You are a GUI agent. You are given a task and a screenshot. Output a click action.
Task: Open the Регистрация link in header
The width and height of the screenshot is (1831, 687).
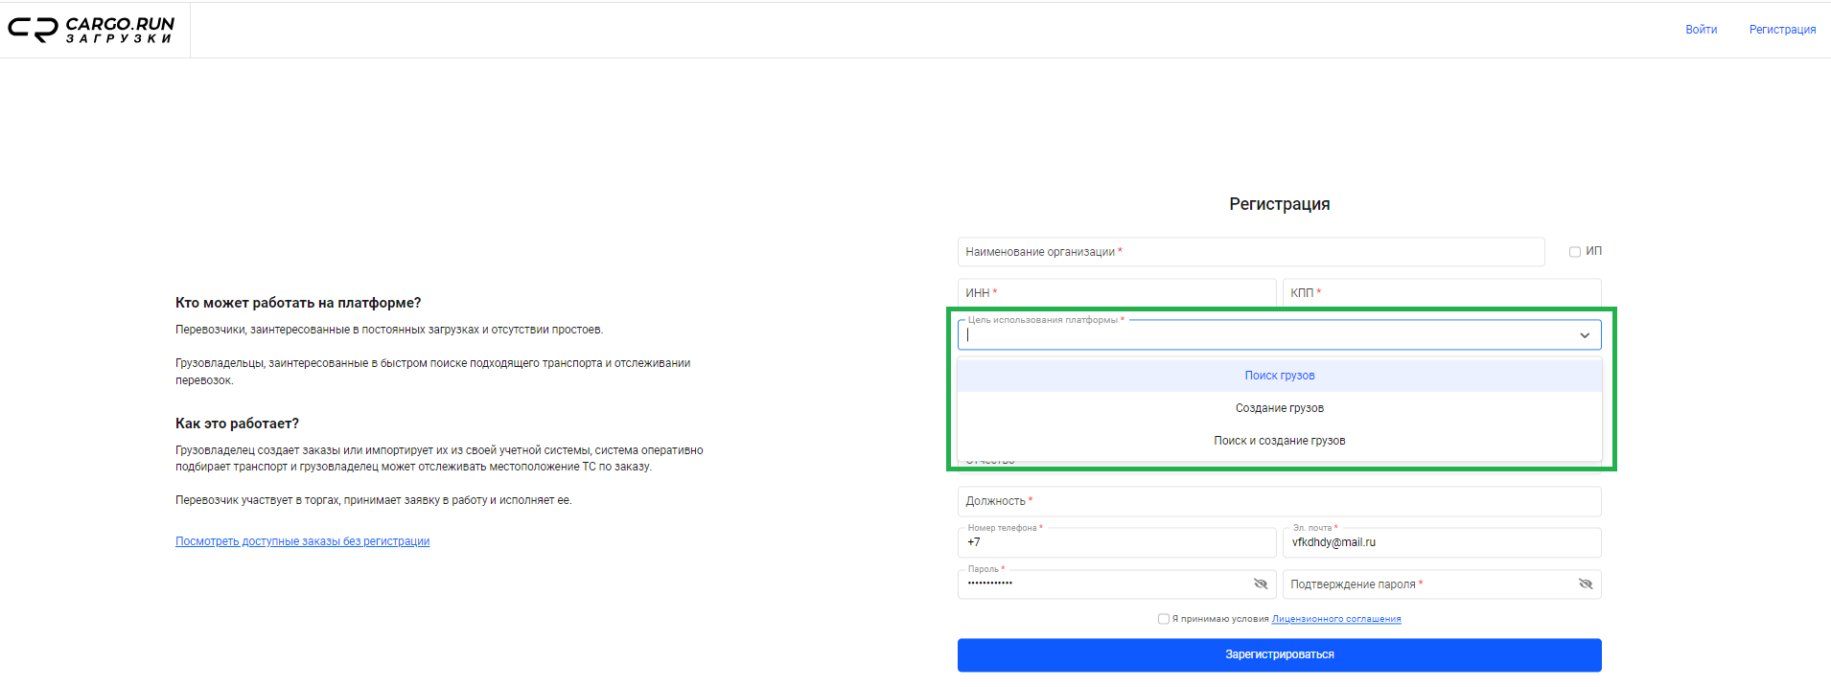pyautogui.click(x=1782, y=30)
